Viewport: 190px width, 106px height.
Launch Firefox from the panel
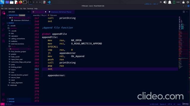(20, 2)
